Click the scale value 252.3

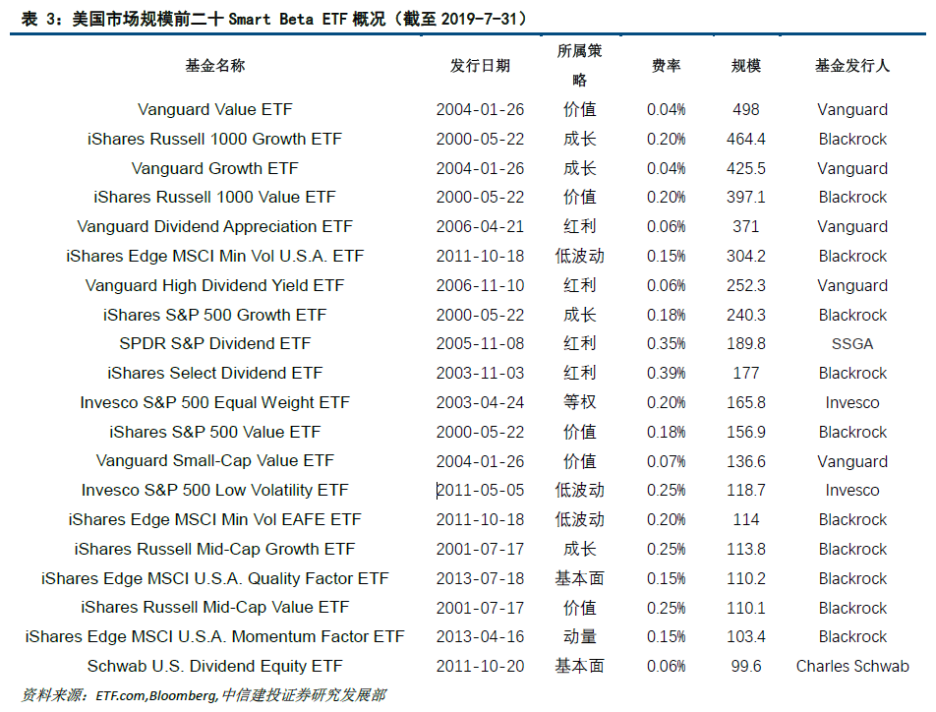(x=745, y=285)
